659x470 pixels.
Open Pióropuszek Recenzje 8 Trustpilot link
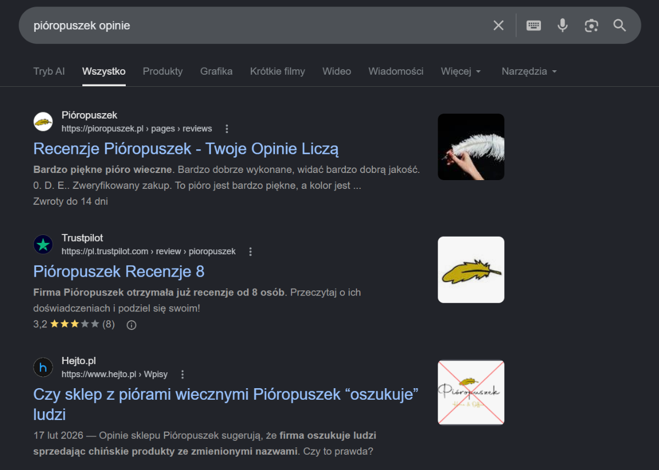[x=119, y=271]
